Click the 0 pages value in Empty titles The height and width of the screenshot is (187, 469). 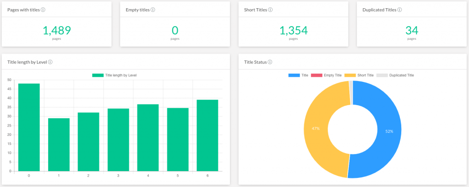pyautogui.click(x=175, y=31)
